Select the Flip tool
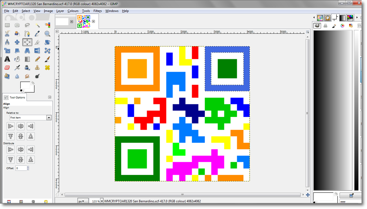The image size is (367, 209). click(37, 51)
